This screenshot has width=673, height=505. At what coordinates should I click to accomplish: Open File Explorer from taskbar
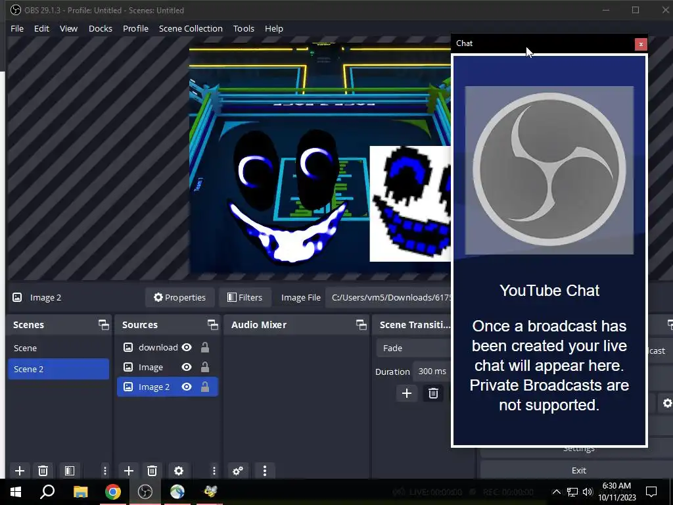coord(80,492)
